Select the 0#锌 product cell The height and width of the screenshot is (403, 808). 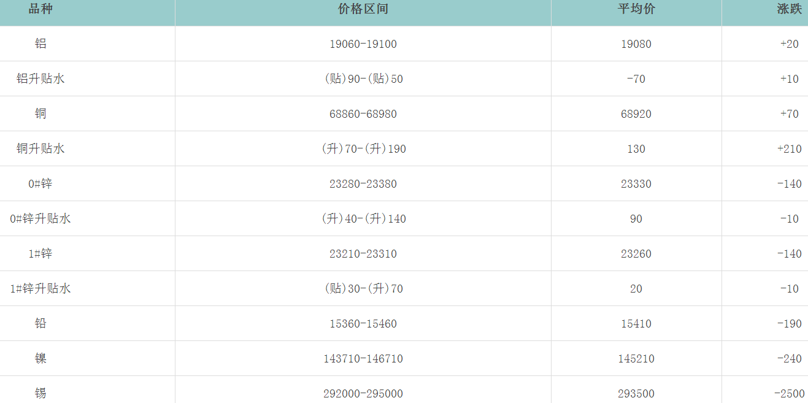coord(40,184)
